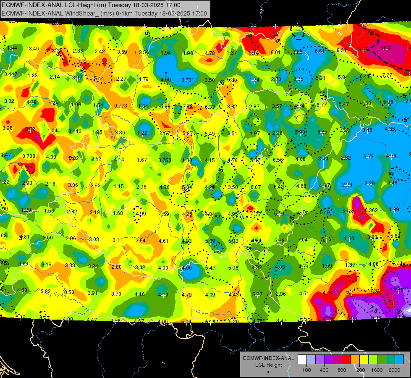Click the 'm' unit label in legend
The image size is (411, 378).
click(x=268, y=372)
